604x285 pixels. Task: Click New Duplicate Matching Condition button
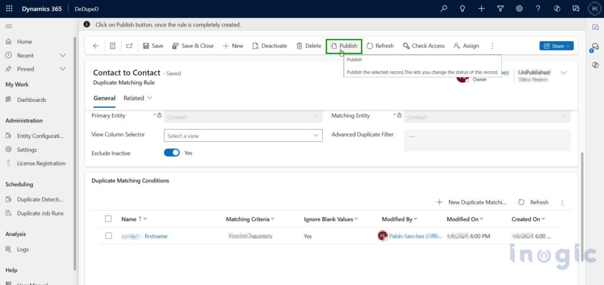[x=471, y=203]
